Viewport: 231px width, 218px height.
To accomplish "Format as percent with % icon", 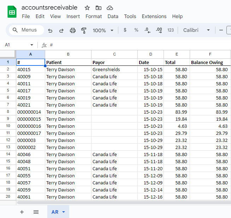I will pos(136,30).
